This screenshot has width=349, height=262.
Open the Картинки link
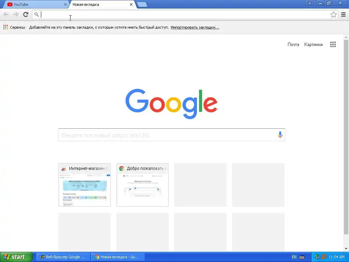[x=314, y=44]
